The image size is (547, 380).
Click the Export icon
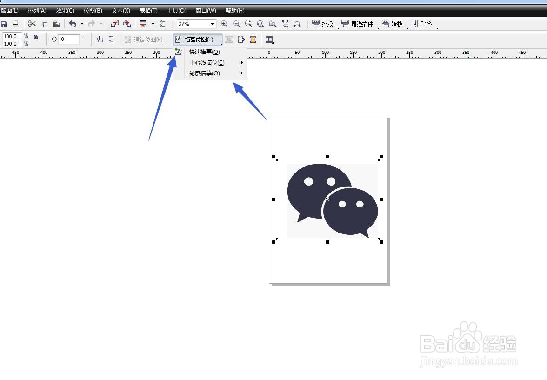click(127, 24)
